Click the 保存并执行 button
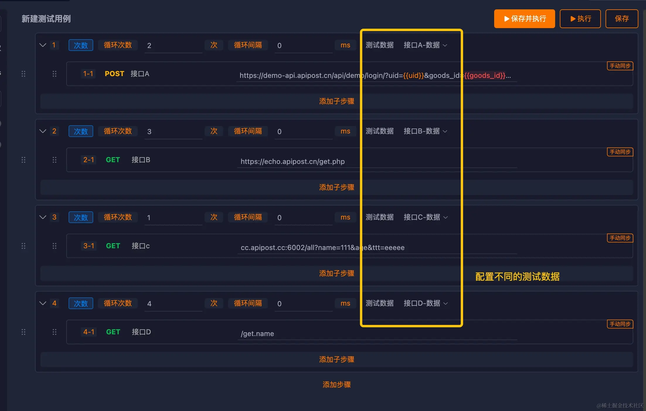646x411 pixels. [524, 19]
